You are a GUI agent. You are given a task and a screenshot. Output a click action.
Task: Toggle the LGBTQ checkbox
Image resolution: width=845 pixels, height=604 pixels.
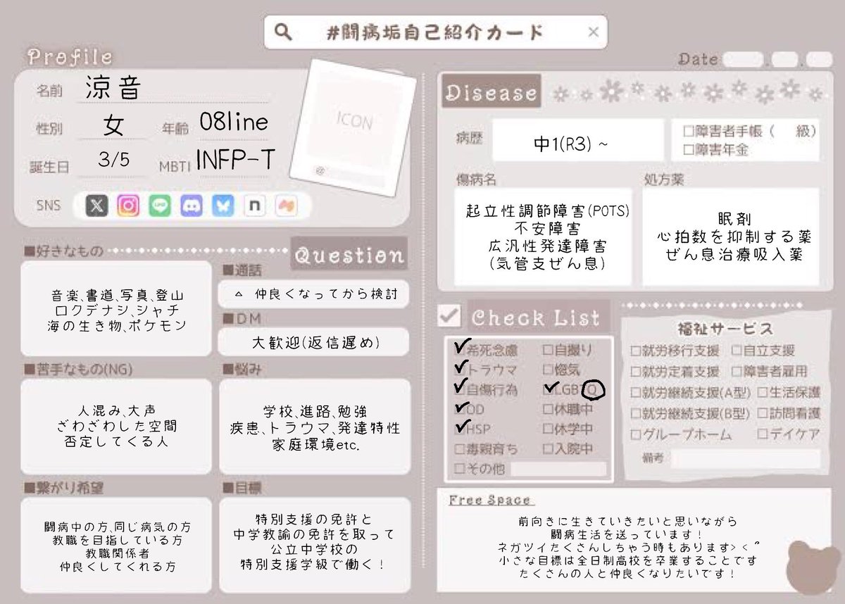pos(549,389)
